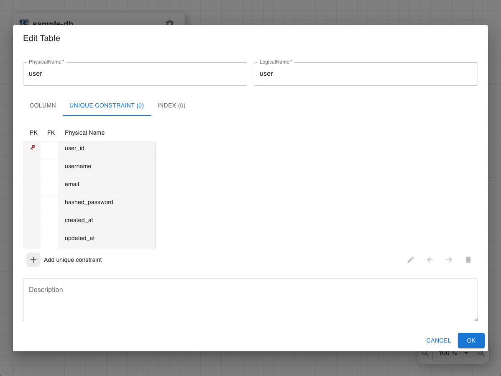This screenshot has height=376, width=501.
Task: Click the plus icon to add unique constraint
Action: pos(33,260)
